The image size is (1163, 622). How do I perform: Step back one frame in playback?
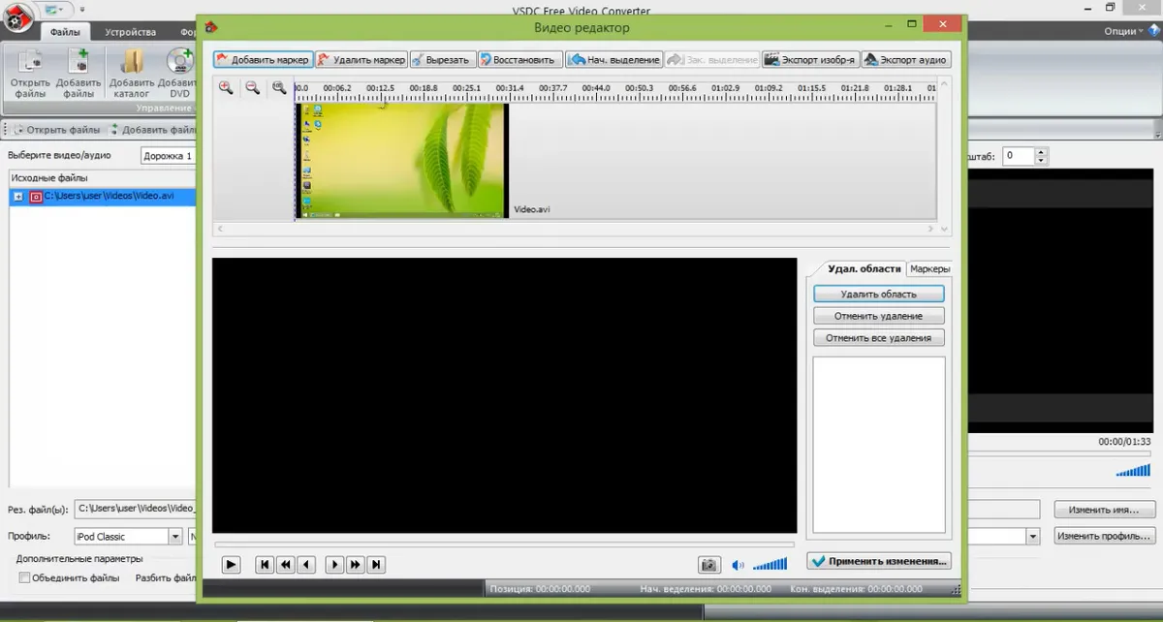click(306, 564)
